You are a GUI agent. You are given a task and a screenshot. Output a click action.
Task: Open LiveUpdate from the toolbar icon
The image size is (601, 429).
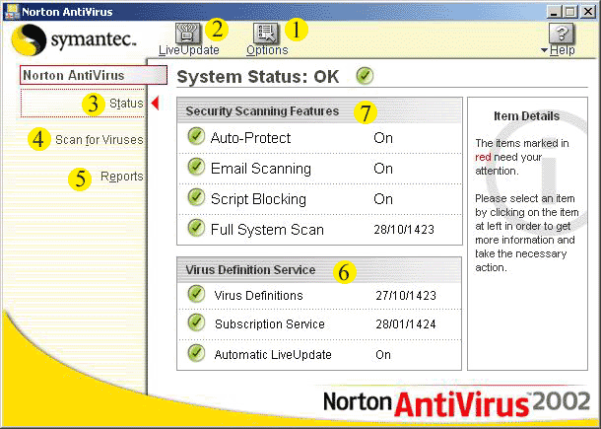point(188,34)
